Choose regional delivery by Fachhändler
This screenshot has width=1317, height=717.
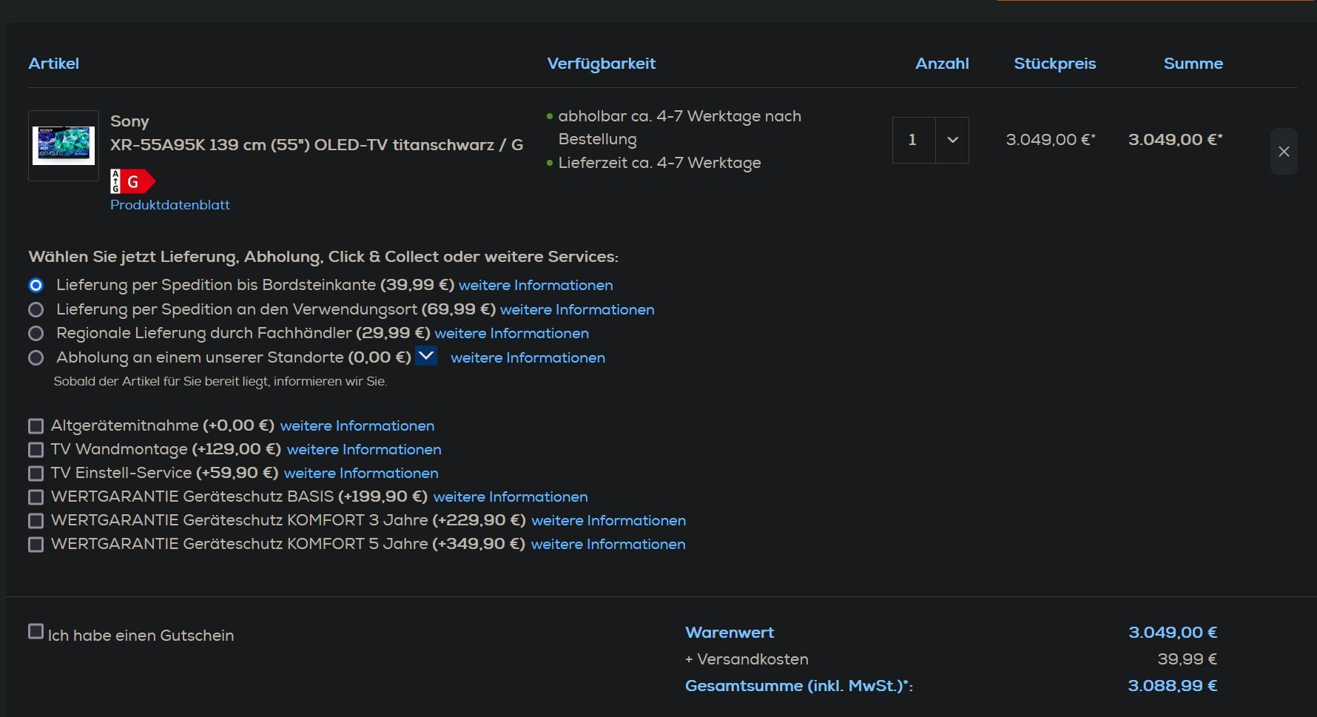36,334
